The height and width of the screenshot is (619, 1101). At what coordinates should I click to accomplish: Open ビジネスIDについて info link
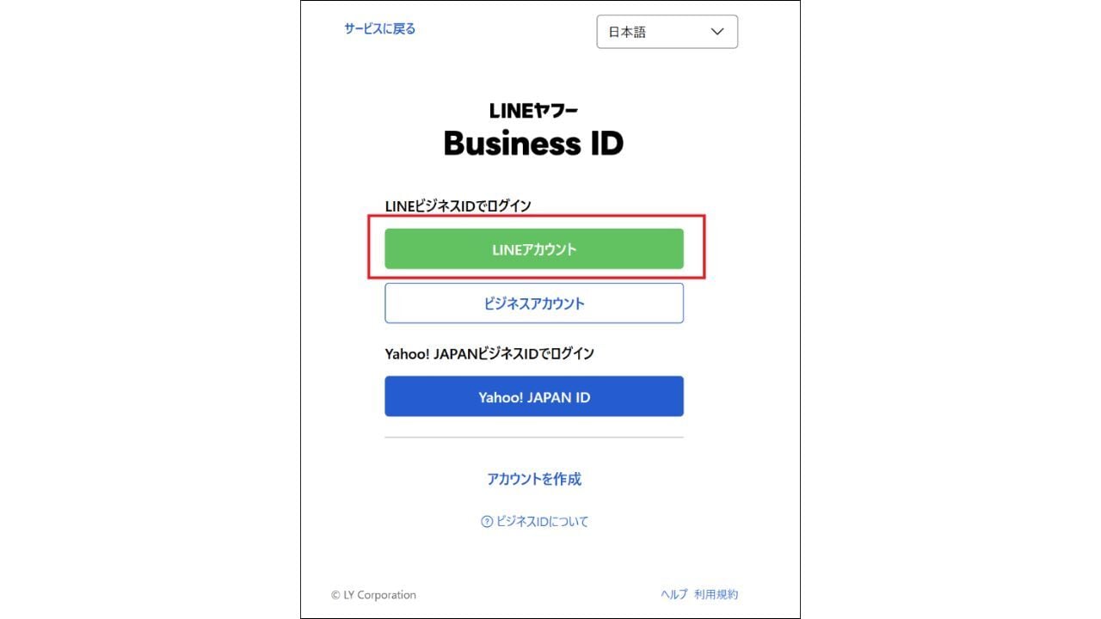tap(542, 521)
